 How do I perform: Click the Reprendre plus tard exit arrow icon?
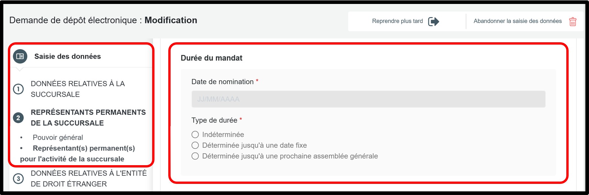tap(434, 22)
